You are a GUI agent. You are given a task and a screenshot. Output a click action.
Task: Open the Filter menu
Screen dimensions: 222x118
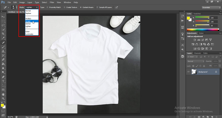point(52,2)
